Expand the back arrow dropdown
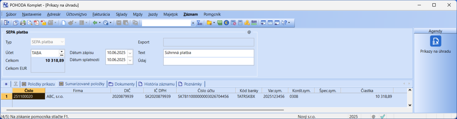The height and width of the screenshot is (119, 457). coord(99,23)
